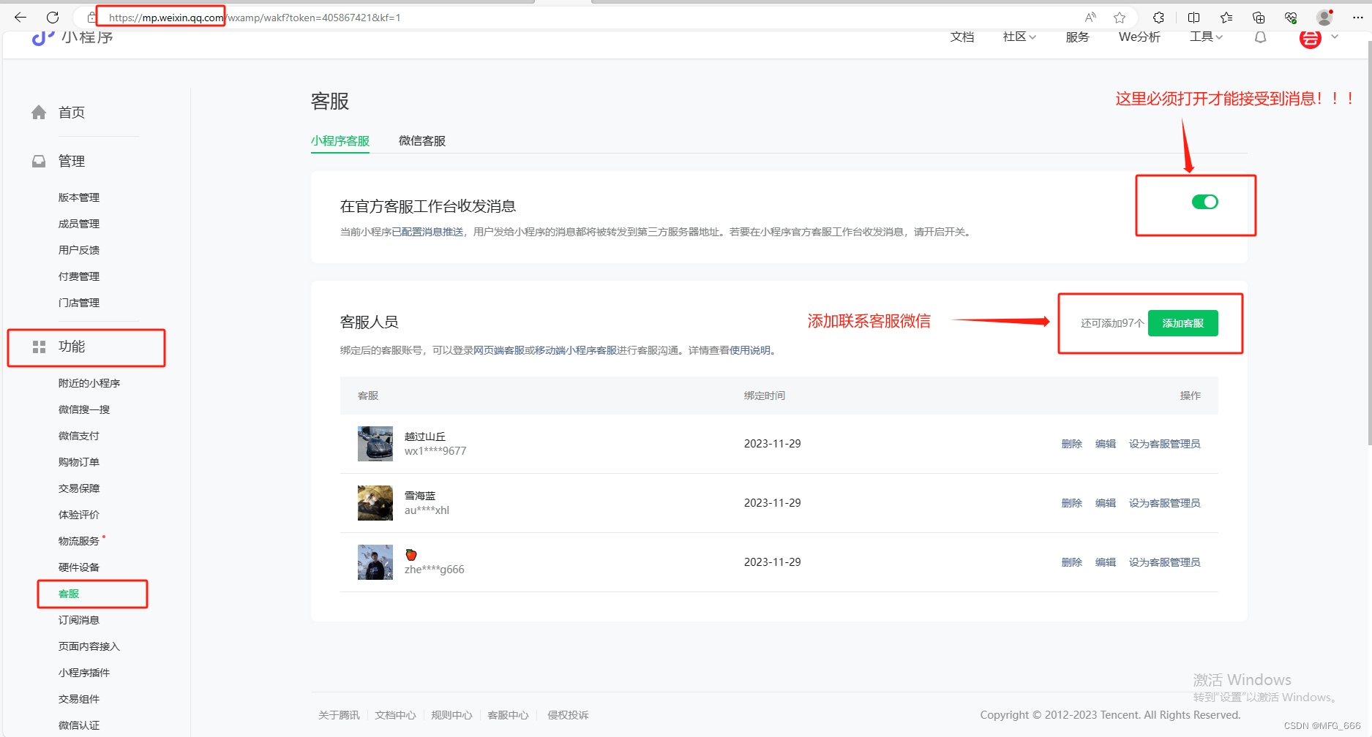
Task: Open 微信支付 in the sidebar
Action: (x=79, y=436)
